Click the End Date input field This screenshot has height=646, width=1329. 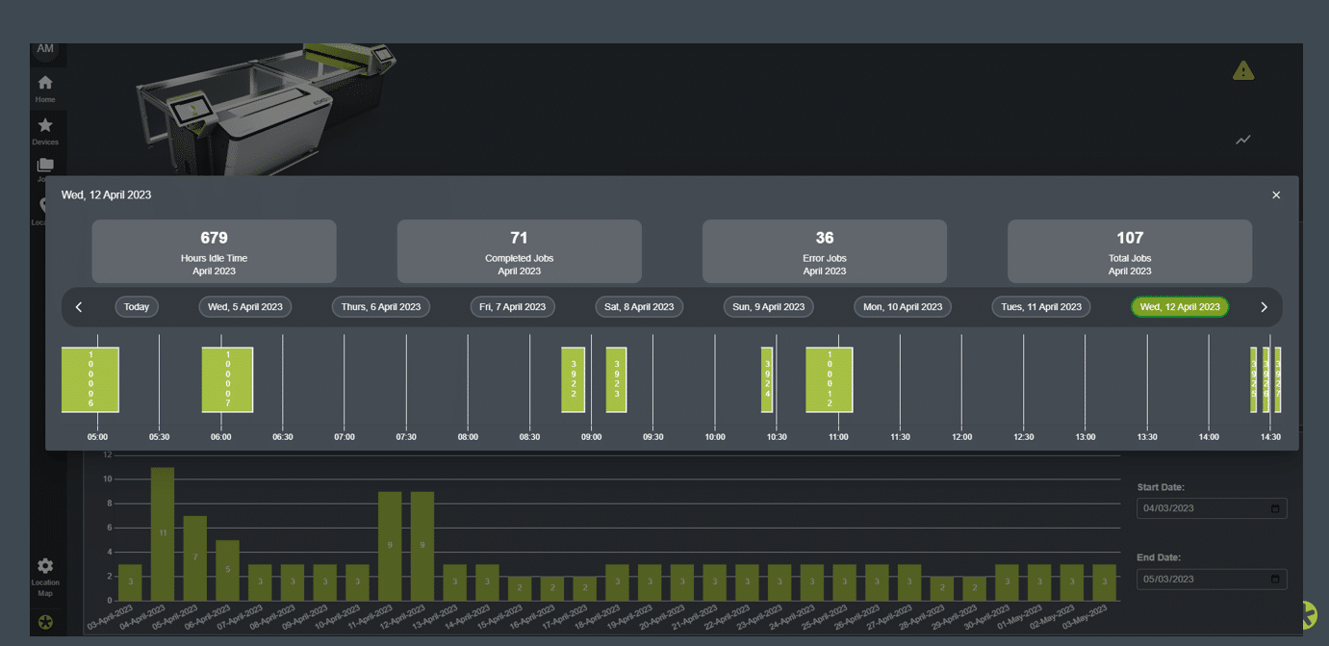(1211, 578)
